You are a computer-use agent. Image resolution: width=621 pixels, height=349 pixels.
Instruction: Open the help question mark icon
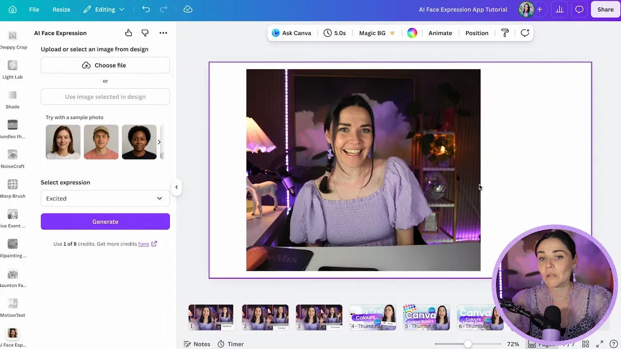pyautogui.click(x=614, y=344)
